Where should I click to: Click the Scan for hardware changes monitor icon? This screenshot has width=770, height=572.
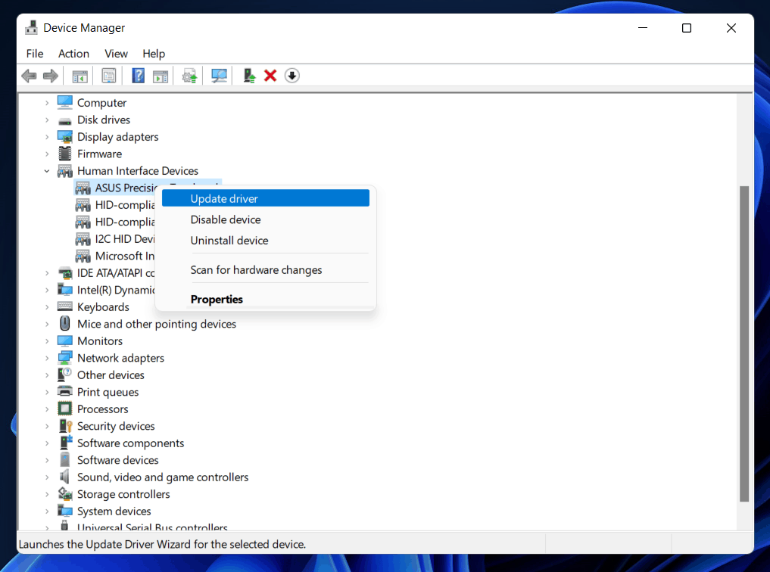pos(220,76)
